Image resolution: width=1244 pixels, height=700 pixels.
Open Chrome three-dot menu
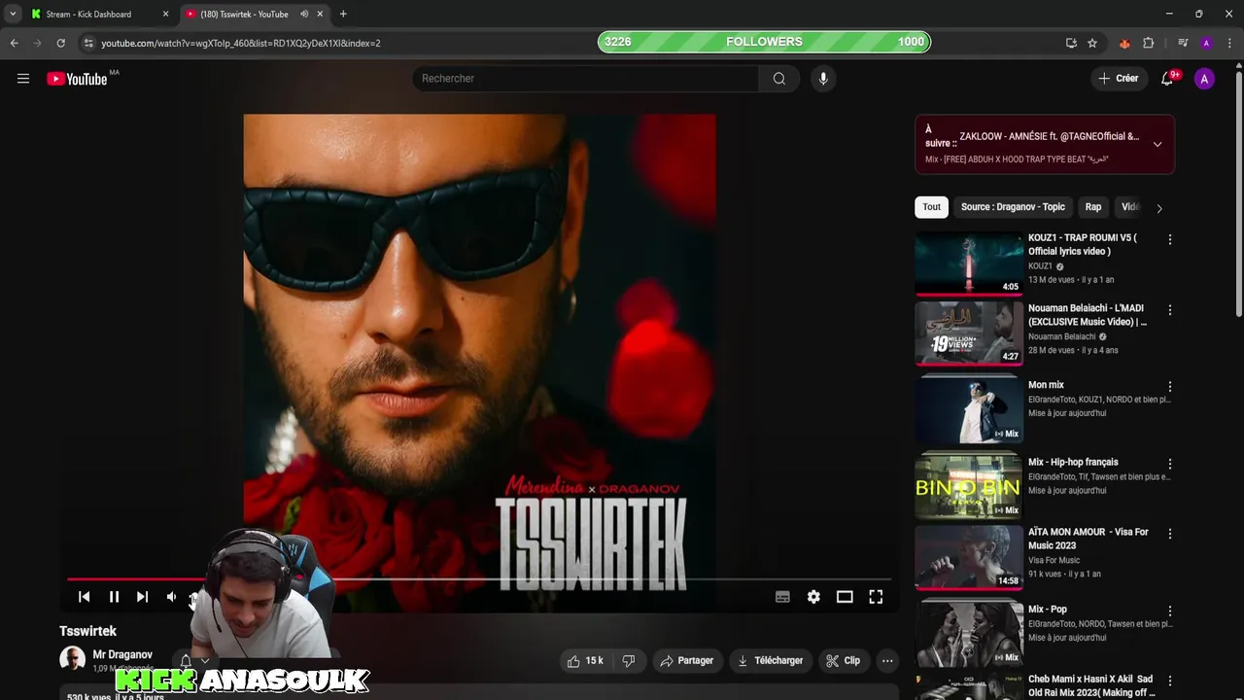[x=1230, y=43]
